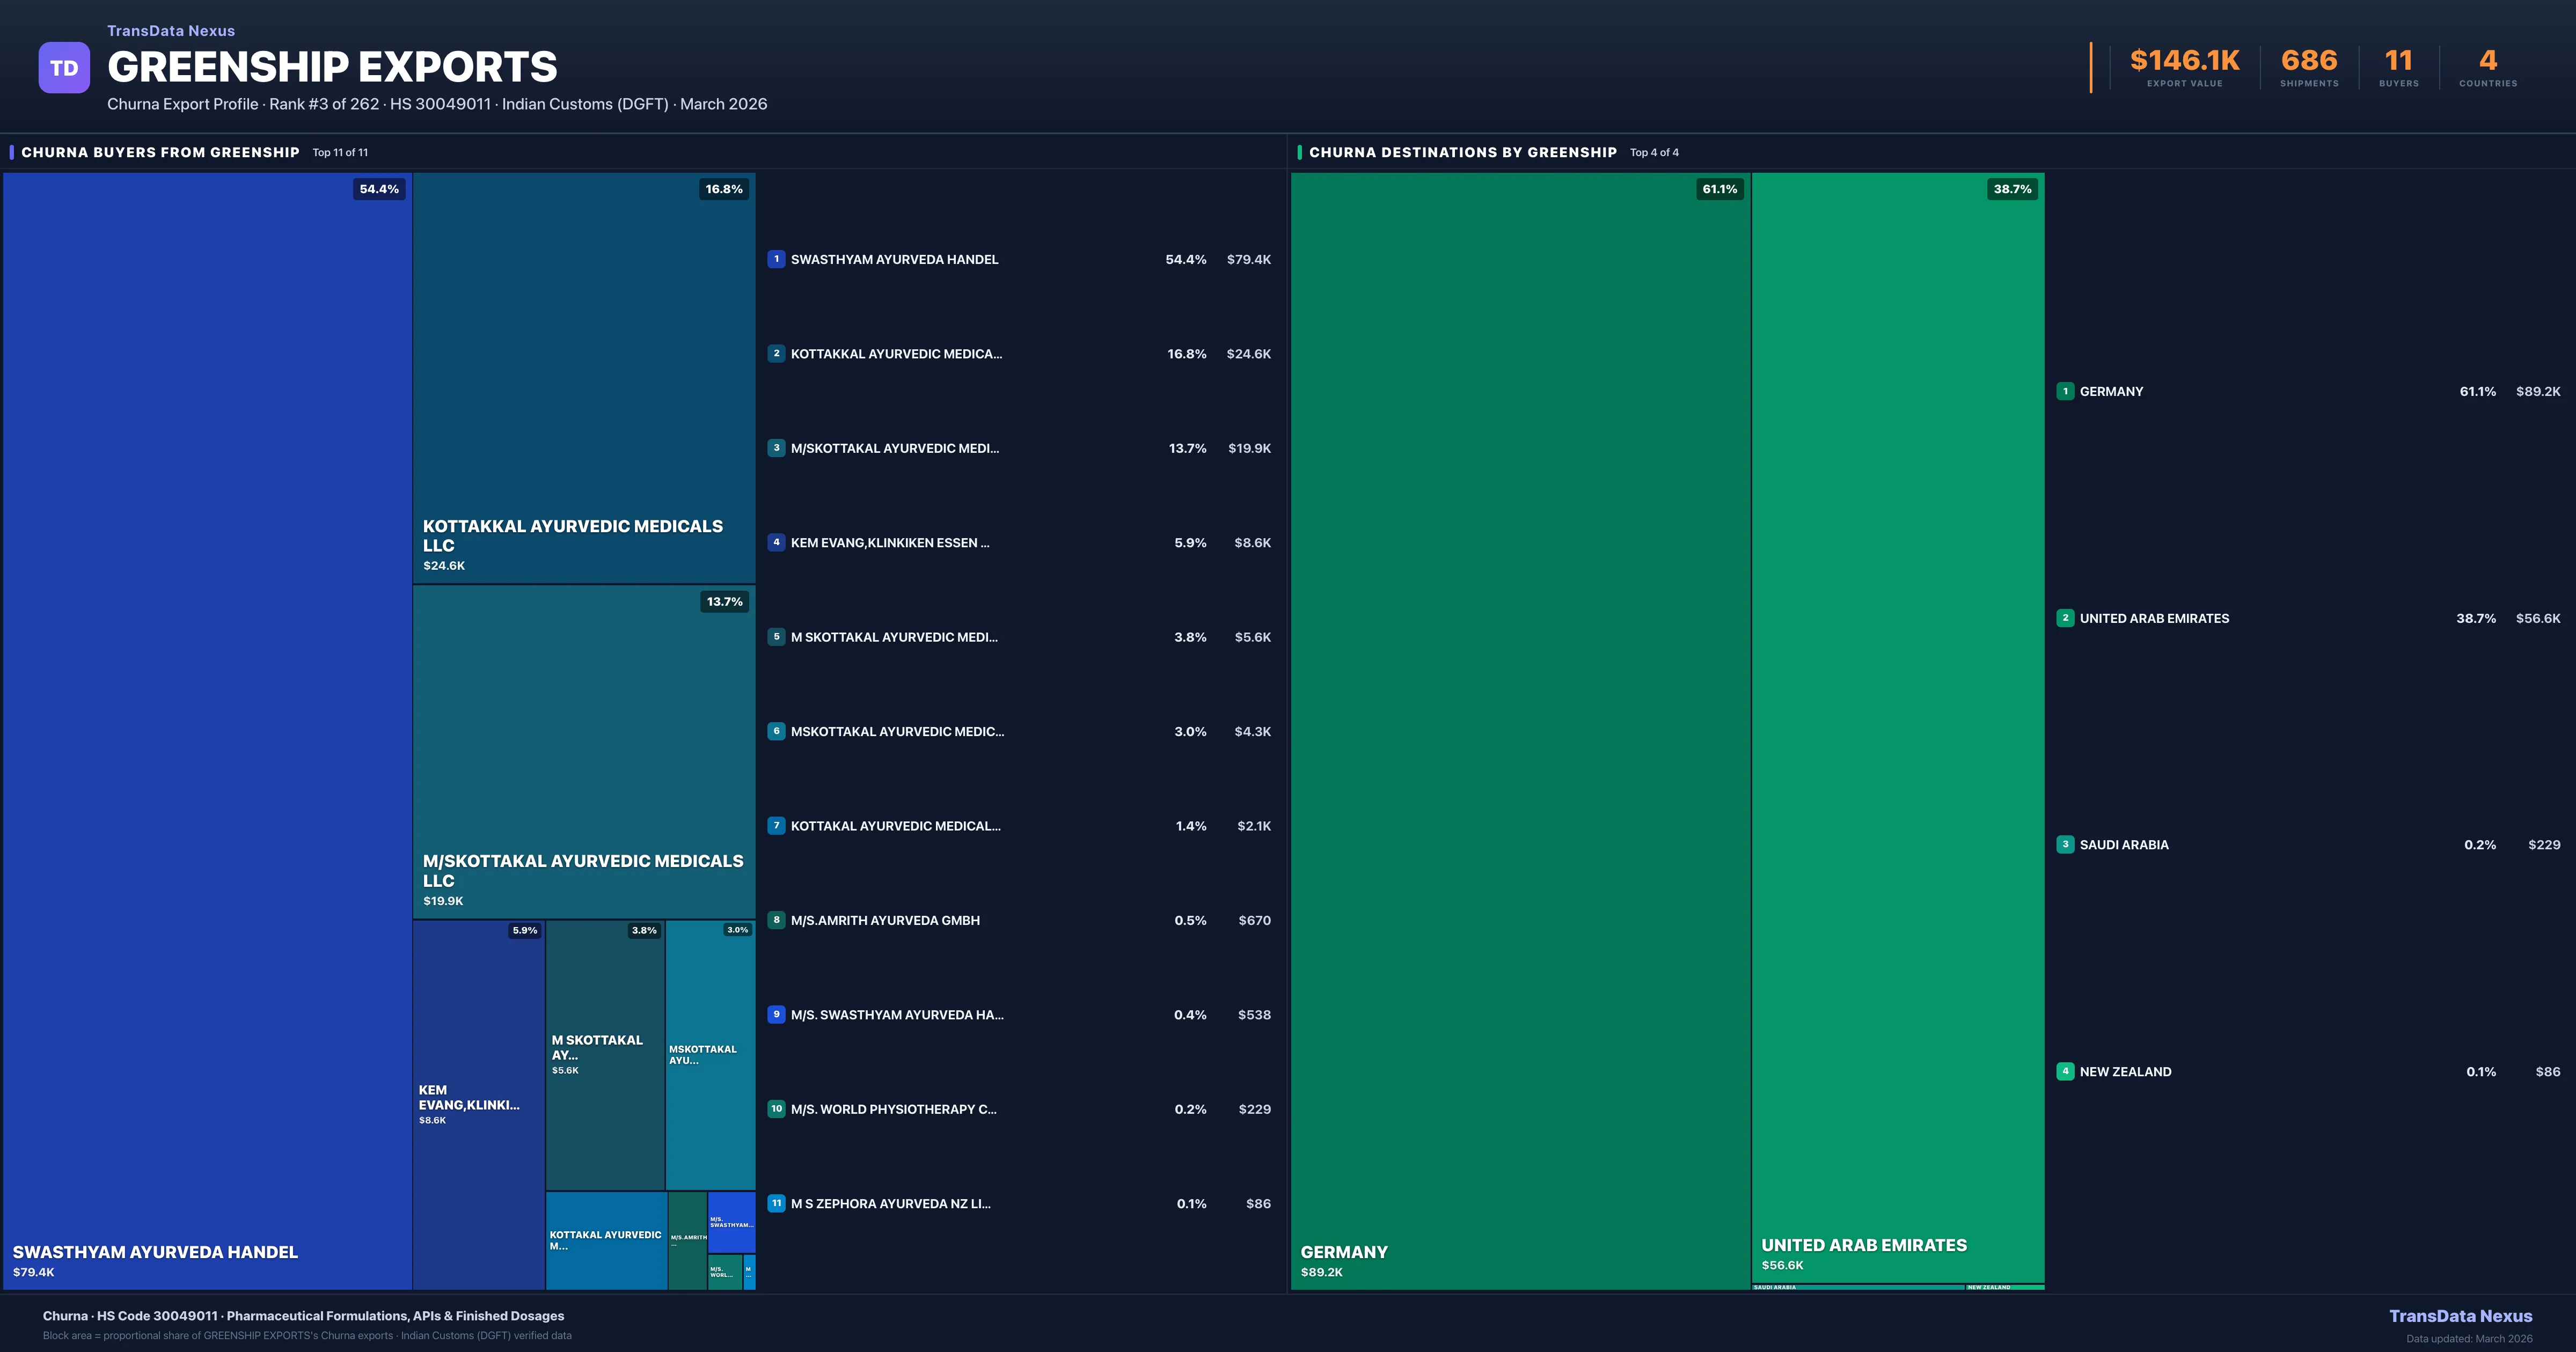
Task: Click rank badge 2 beside United Arab Emirates
Action: (x=2065, y=618)
